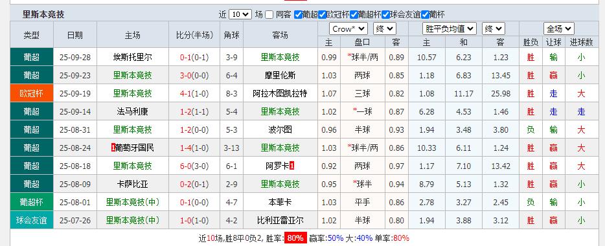This screenshot has height=246, width=605.
Task: Open the Crow* bookmaker dropdown
Action: pos(348,29)
